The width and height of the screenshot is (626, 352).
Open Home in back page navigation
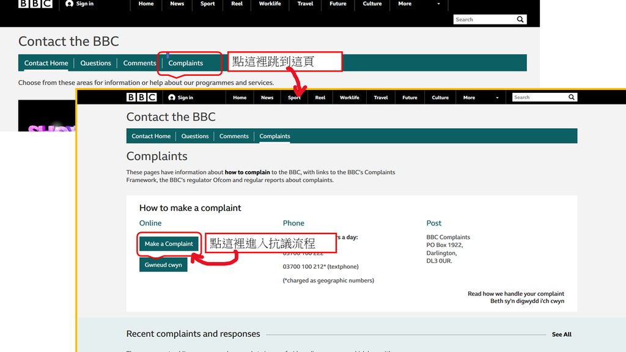tap(146, 4)
